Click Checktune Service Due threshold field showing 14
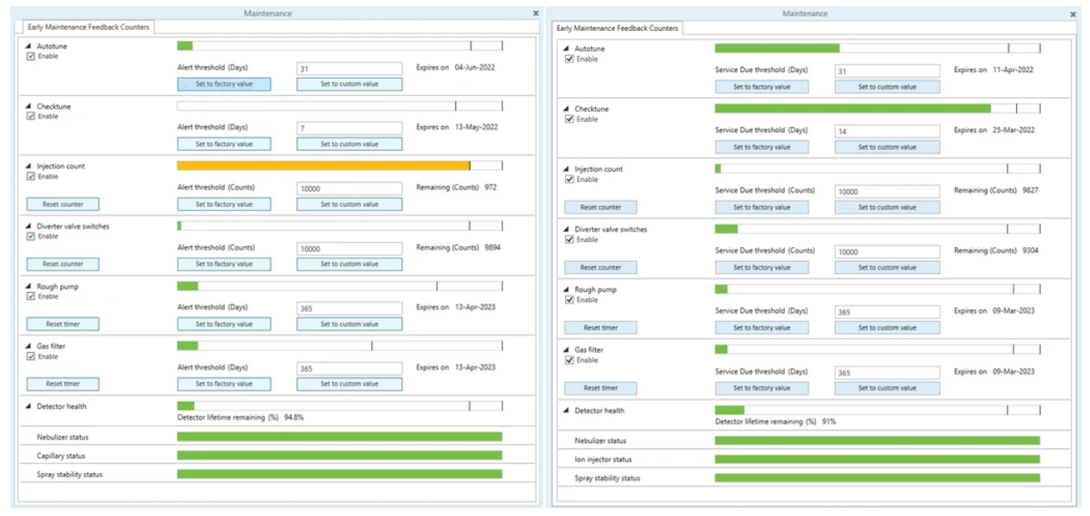 [x=887, y=131]
